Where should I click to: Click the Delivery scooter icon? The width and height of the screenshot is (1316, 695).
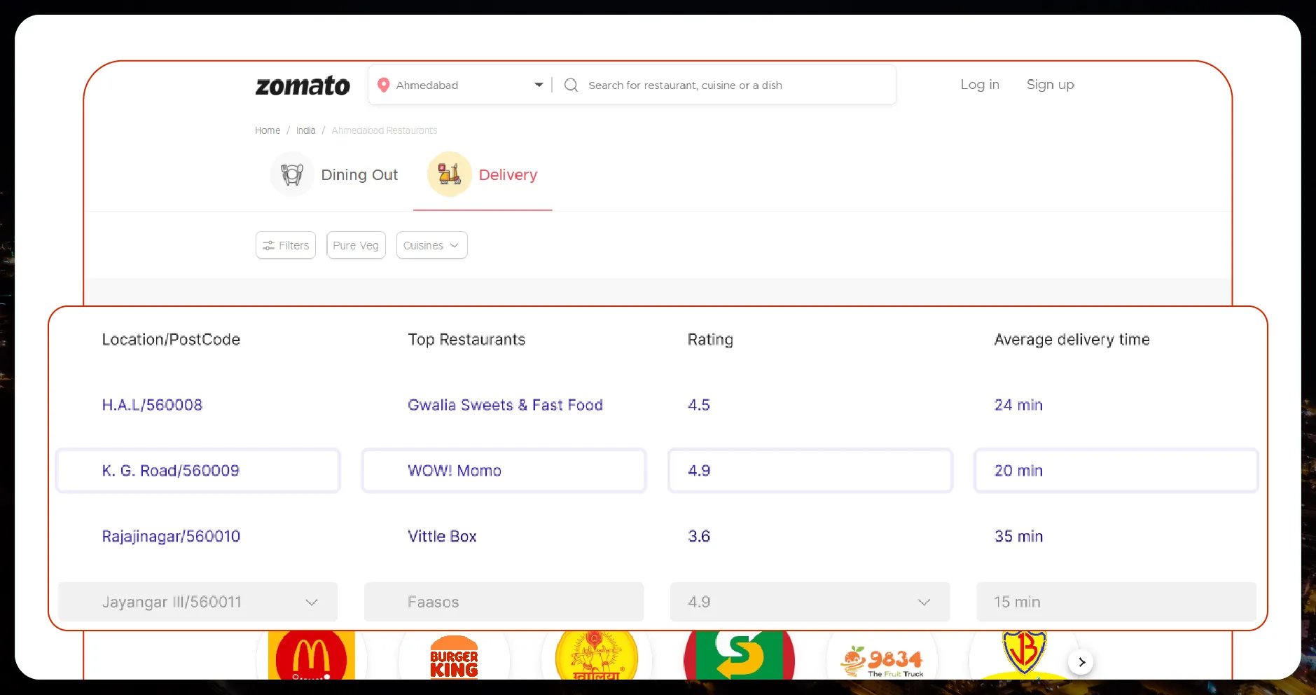pyautogui.click(x=449, y=174)
